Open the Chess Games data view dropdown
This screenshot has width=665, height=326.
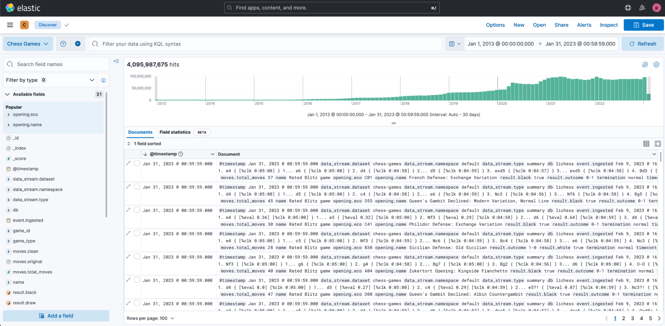(x=28, y=44)
